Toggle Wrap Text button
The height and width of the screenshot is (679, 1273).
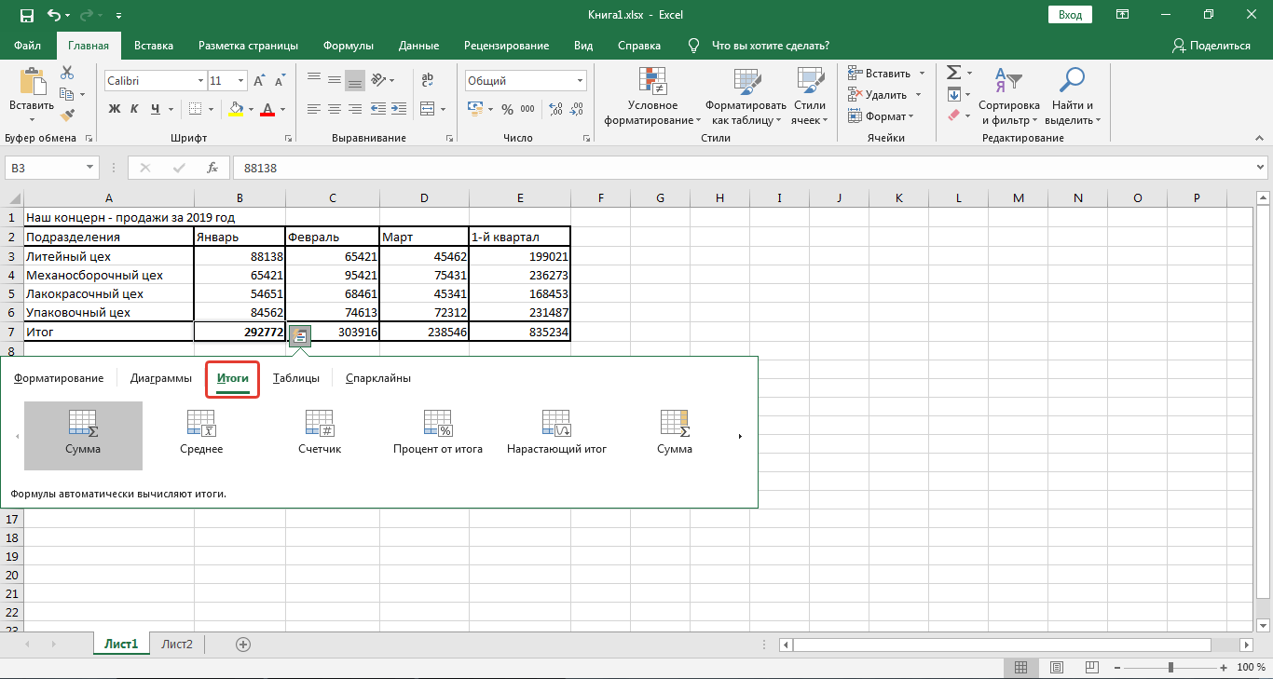[x=428, y=81]
